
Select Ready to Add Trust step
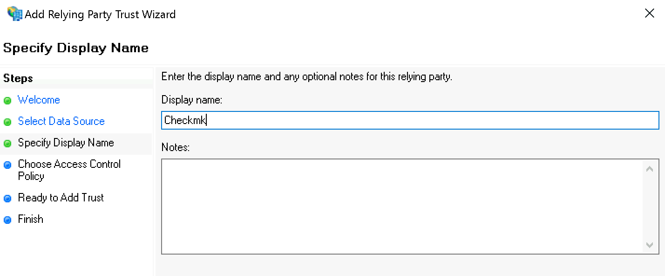click(x=61, y=198)
